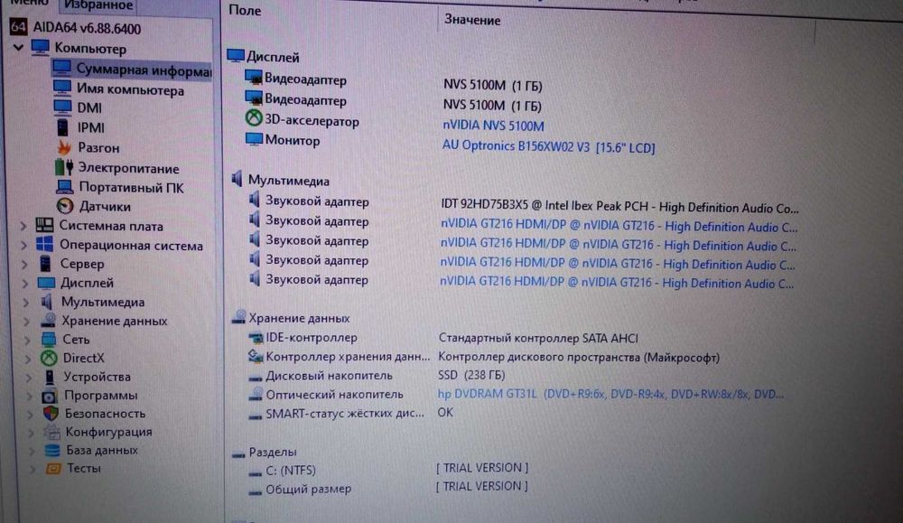The height and width of the screenshot is (523, 903).
Task: Click the Разделы section header
Action: tap(273, 453)
